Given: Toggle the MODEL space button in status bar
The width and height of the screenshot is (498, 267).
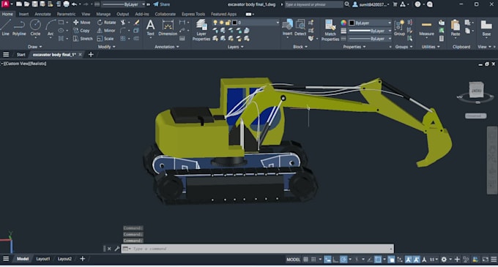Looking at the screenshot, I should [293, 260].
